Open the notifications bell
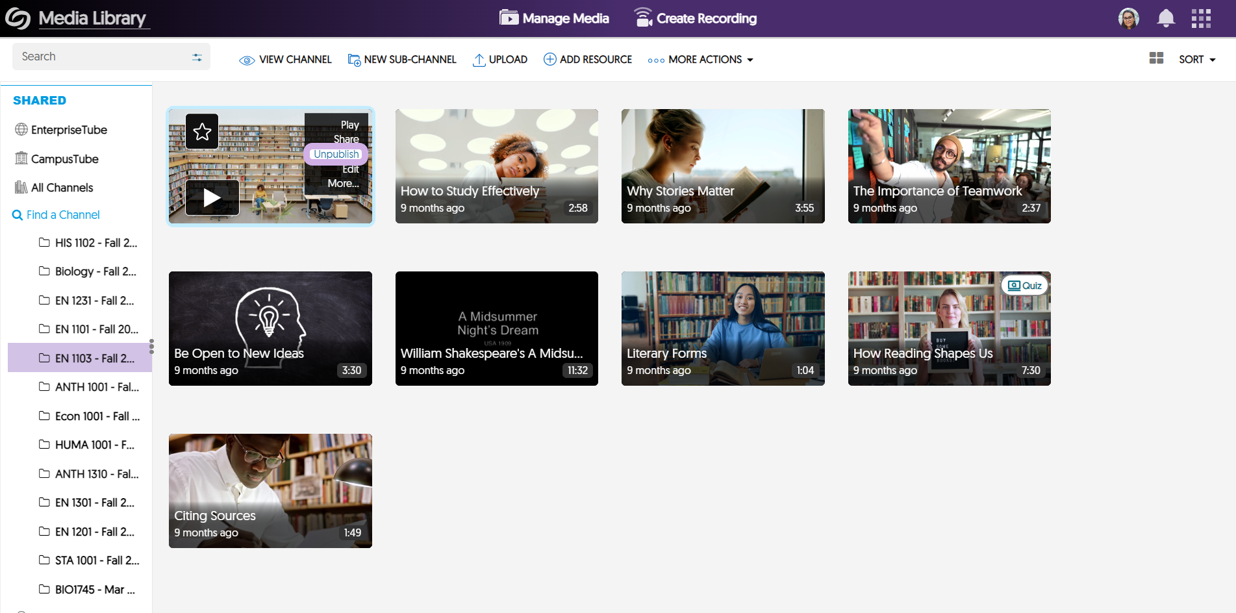Image resolution: width=1236 pixels, height=613 pixels. [1166, 18]
